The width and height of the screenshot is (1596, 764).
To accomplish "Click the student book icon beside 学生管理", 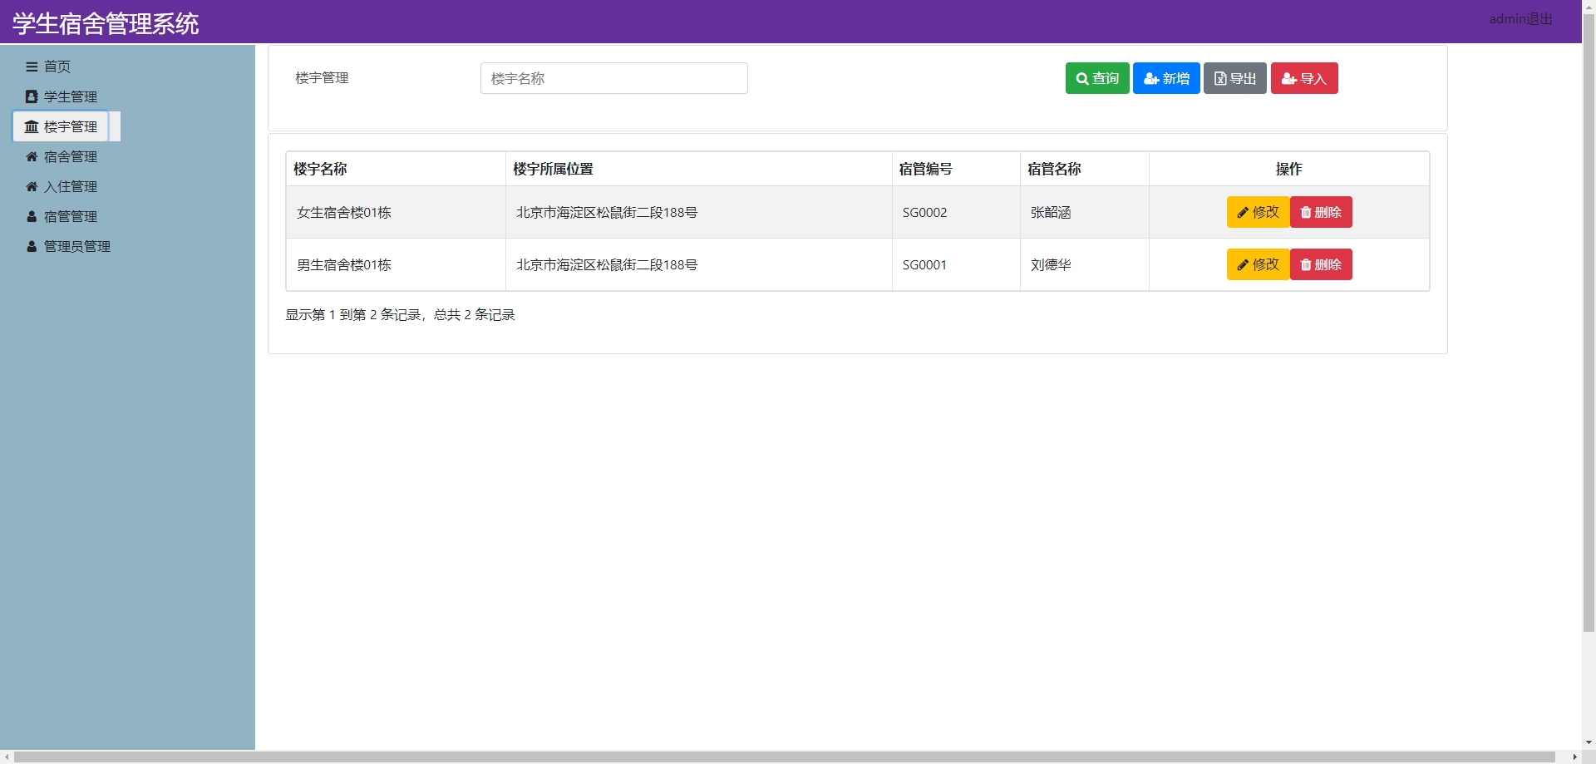I will (32, 96).
